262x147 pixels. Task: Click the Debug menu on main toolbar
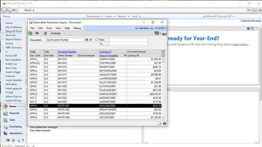click(7, 16)
